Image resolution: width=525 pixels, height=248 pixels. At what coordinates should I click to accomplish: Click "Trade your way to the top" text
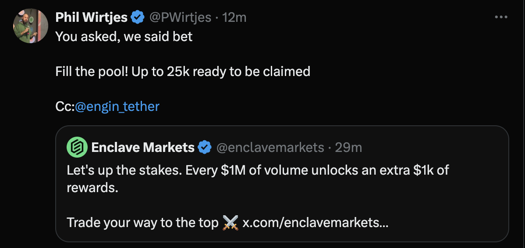click(x=142, y=223)
